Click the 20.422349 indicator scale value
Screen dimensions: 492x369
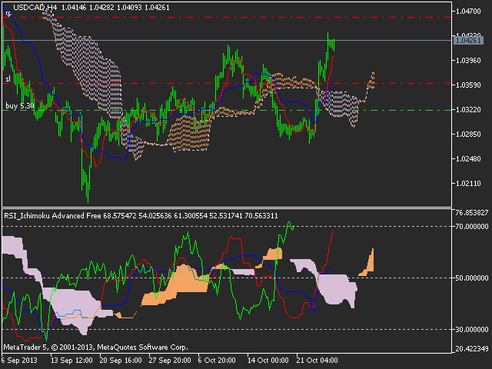pos(471,348)
